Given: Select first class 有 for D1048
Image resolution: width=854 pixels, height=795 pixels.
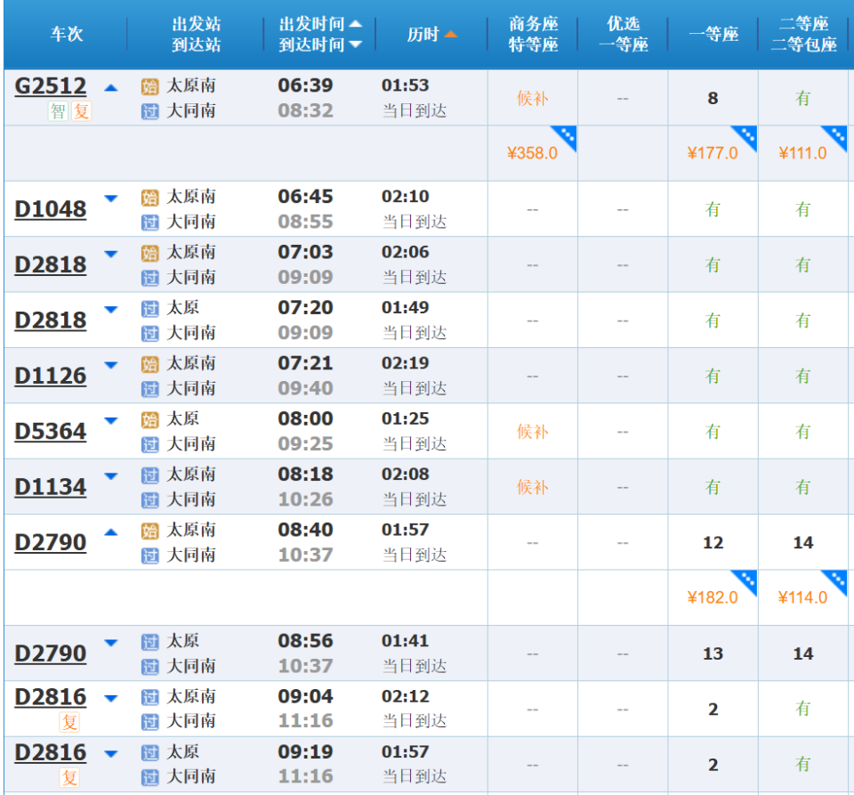Looking at the screenshot, I should coord(713,210).
